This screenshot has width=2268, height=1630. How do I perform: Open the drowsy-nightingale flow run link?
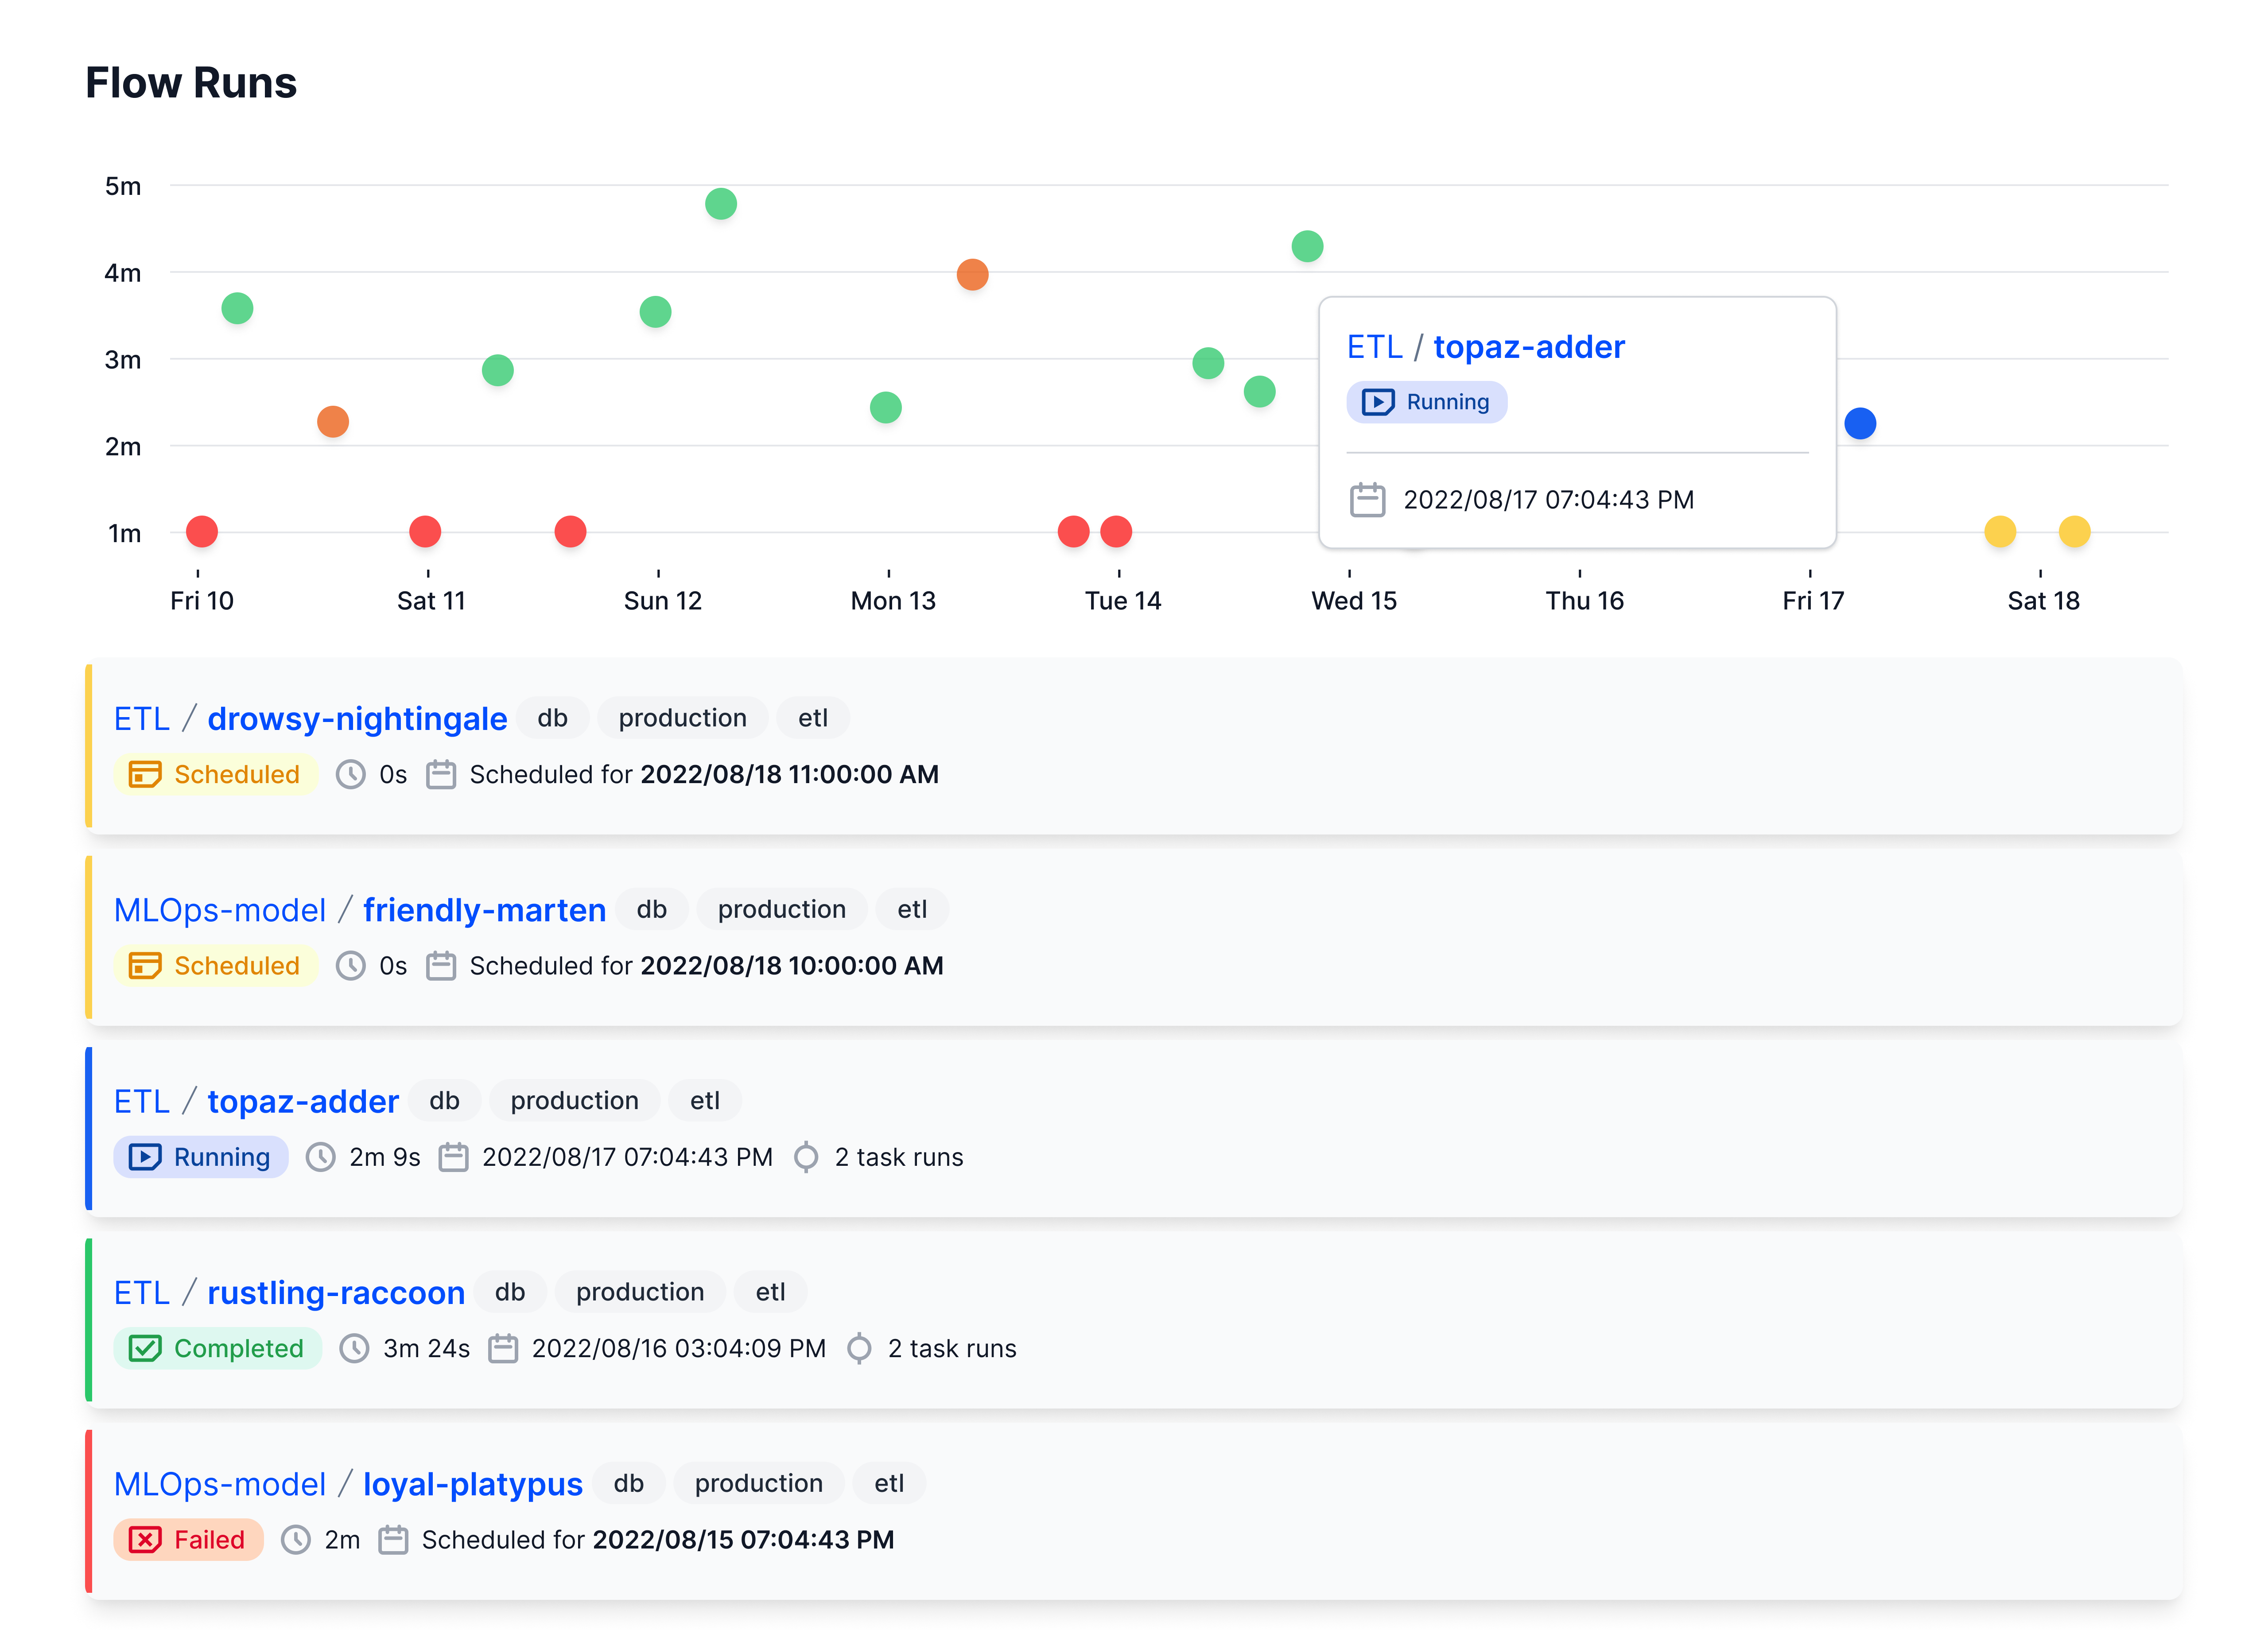click(357, 718)
